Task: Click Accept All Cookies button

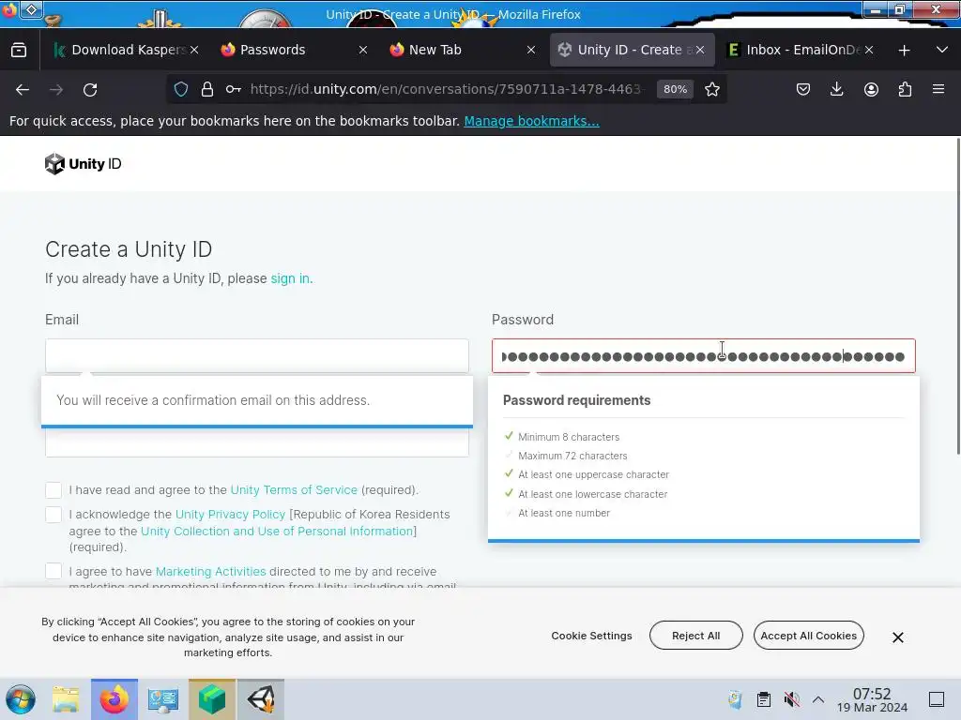Action: coord(808,636)
